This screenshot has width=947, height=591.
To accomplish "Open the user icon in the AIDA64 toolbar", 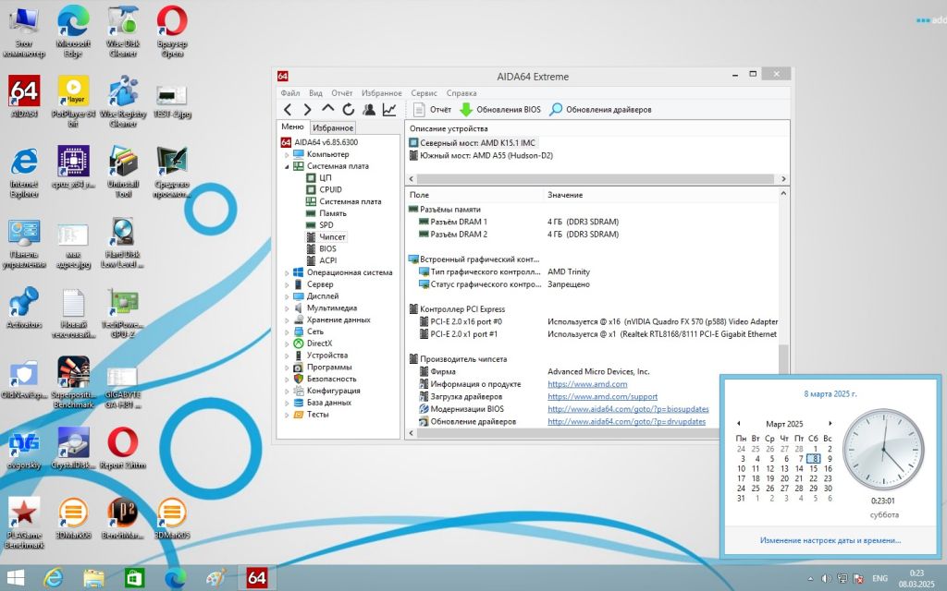I will (368, 110).
